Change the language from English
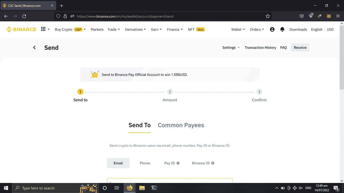Viewport: 344px width, 193px height. 317,29
